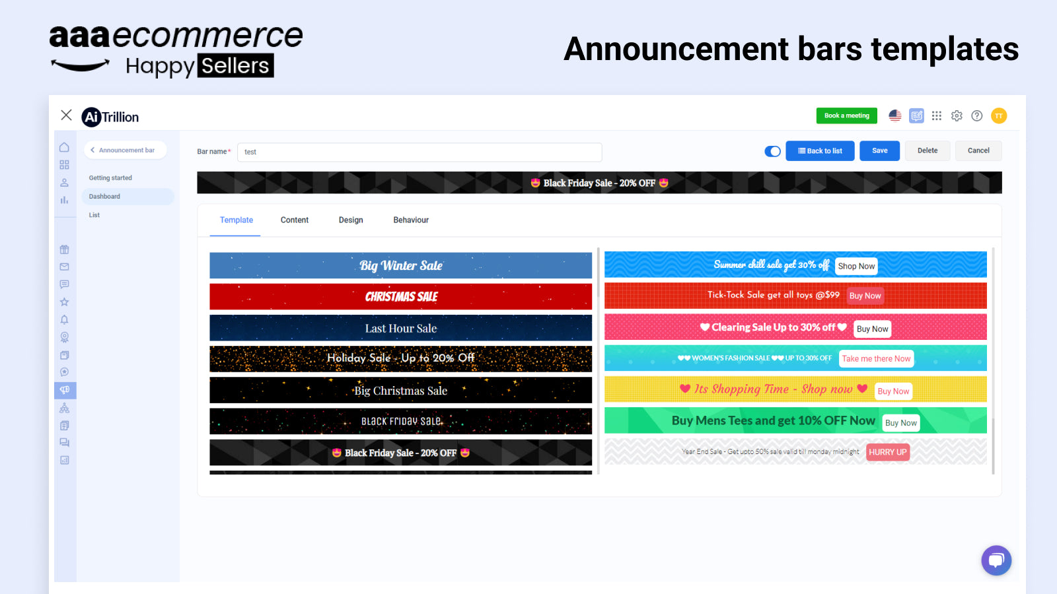The width and height of the screenshot is (1057, 594).
Task: Select the Christmas Sale template bar
Action: (400, 296)
